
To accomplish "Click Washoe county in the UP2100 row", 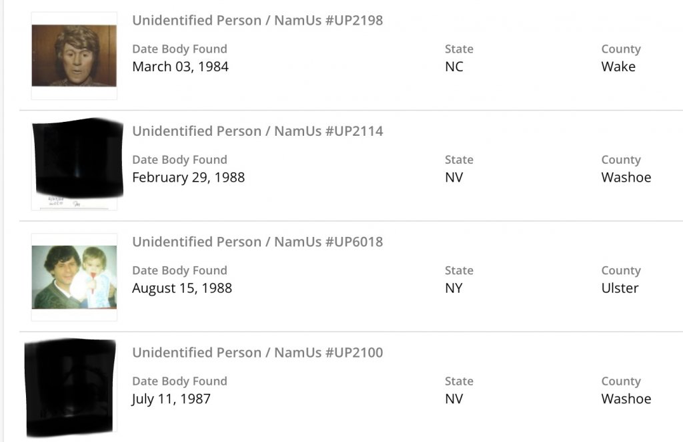I will (626, 399).
